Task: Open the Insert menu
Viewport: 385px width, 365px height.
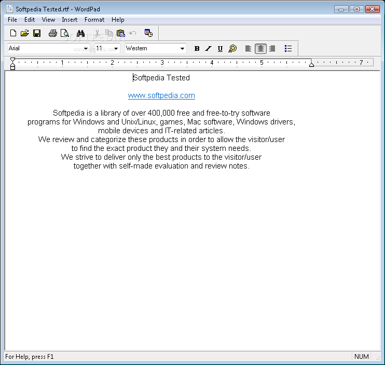Action: [x=70, y=20]
